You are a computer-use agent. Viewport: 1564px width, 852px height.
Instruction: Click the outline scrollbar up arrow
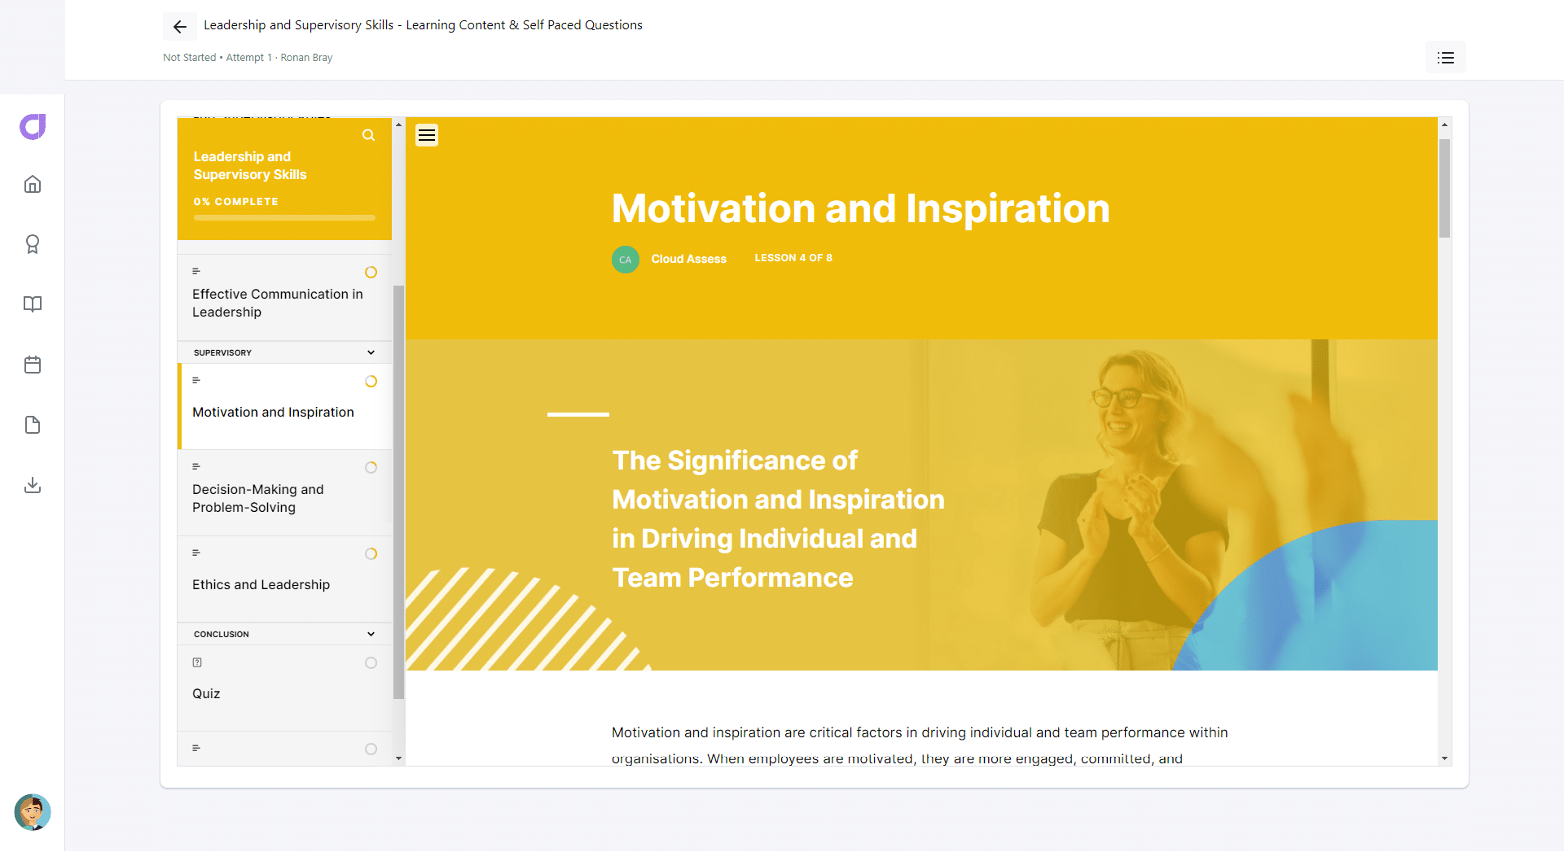click(398, 125)
